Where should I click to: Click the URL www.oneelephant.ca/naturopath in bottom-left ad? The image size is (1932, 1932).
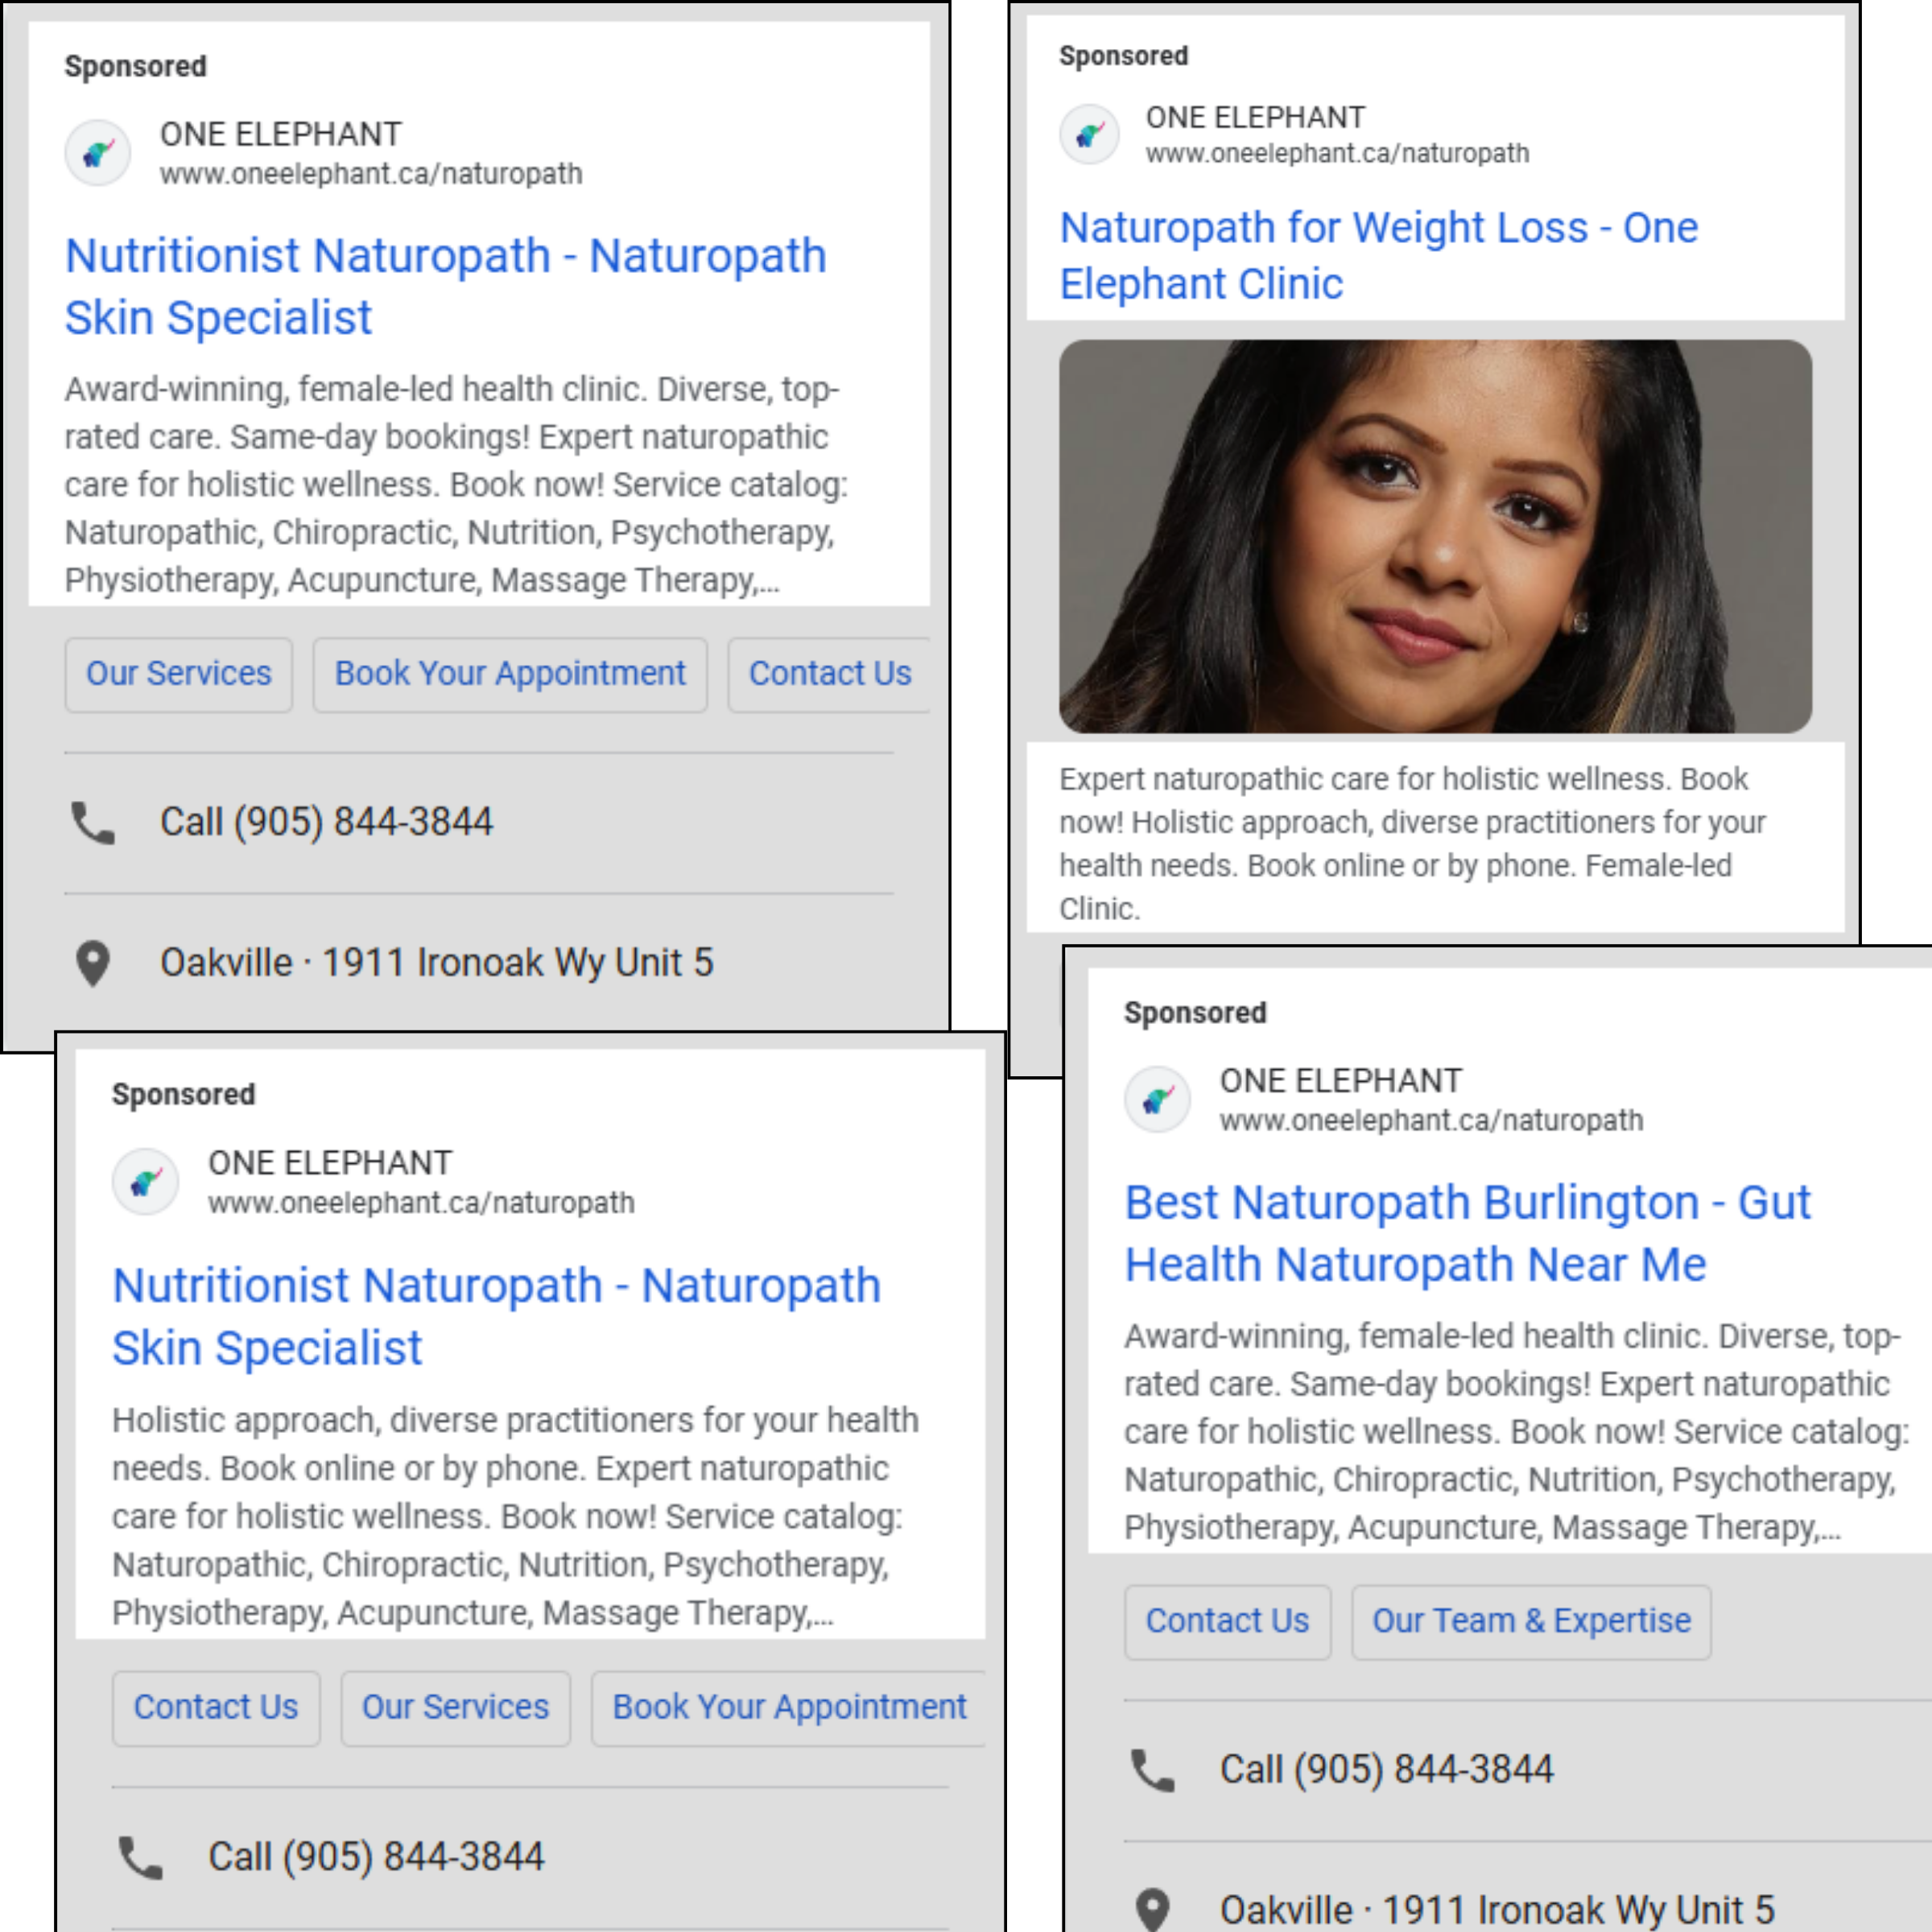421,1202
